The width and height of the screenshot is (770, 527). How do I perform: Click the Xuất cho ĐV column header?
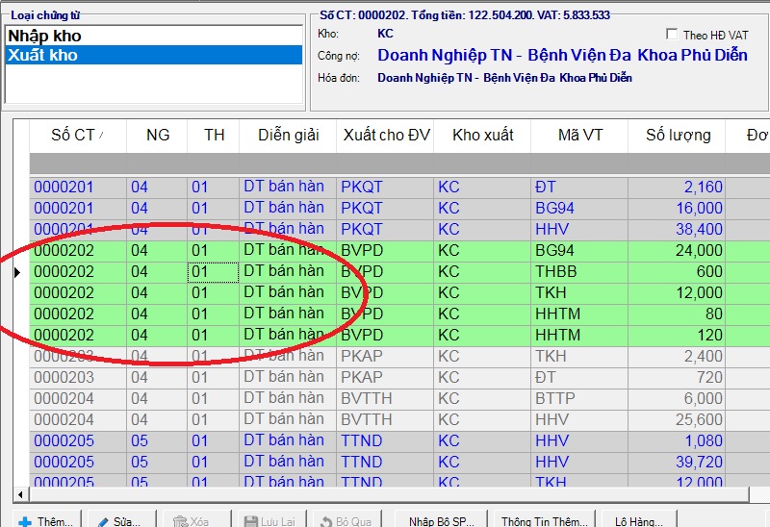386,135
